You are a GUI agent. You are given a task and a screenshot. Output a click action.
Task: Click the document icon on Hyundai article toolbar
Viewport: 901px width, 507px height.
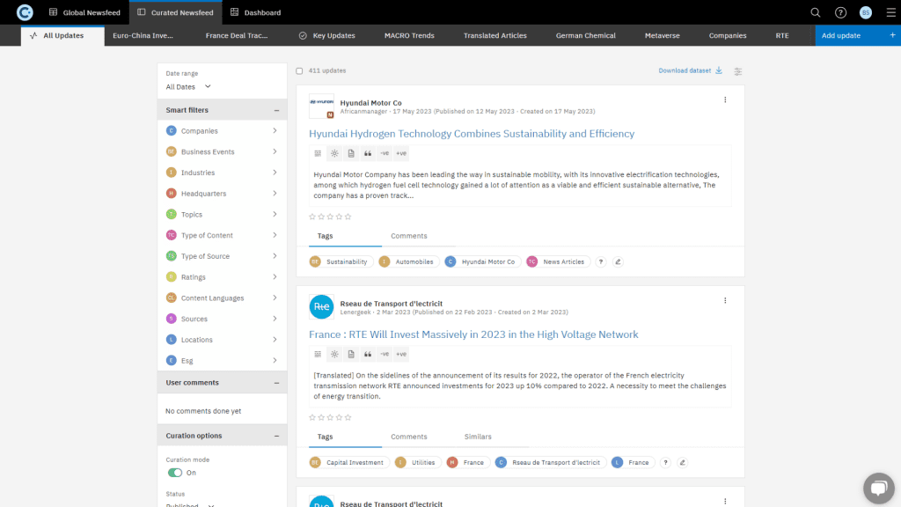pos(351,153)
